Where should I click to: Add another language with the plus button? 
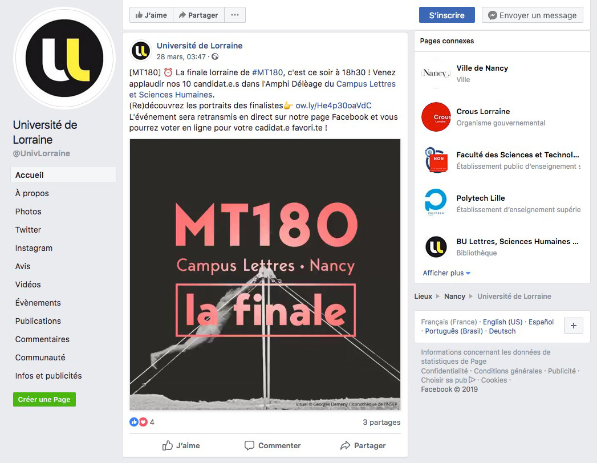pyautogui.click(x=574, y=326)
